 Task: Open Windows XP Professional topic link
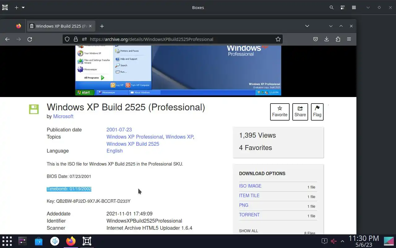135,137
